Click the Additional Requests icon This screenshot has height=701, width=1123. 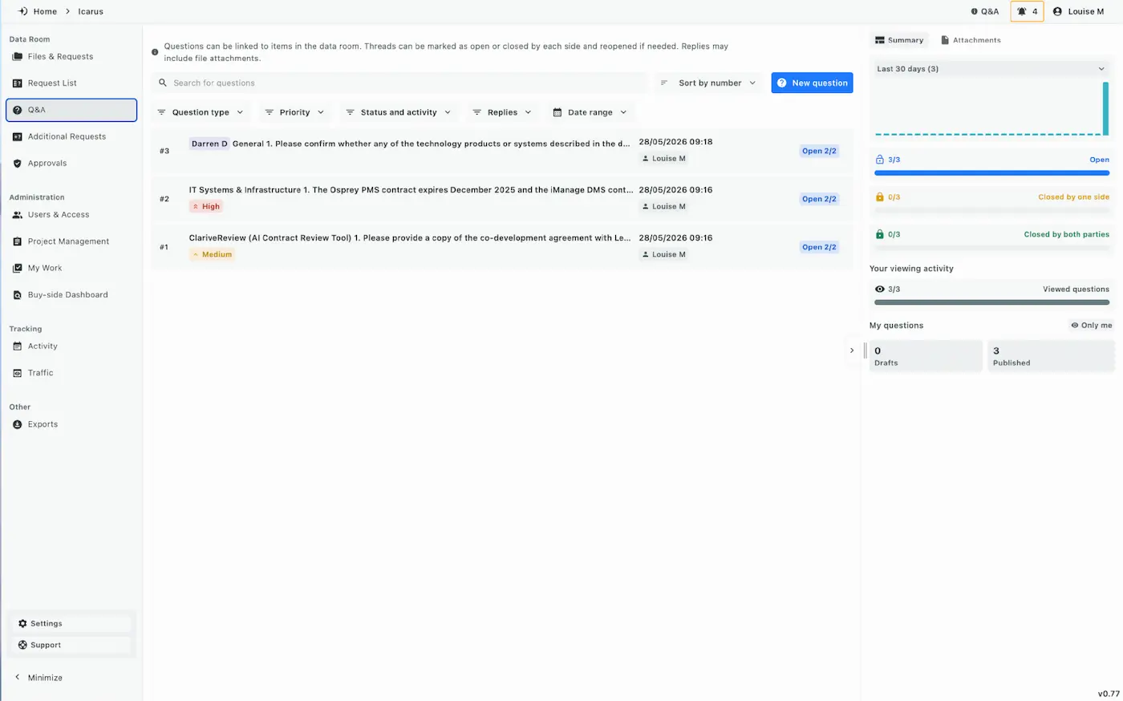(18, 137)
